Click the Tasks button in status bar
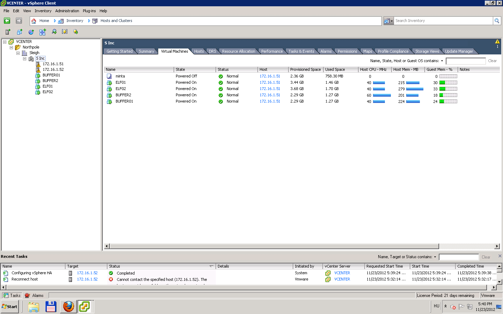503x314 pixels. coord(12,296)
